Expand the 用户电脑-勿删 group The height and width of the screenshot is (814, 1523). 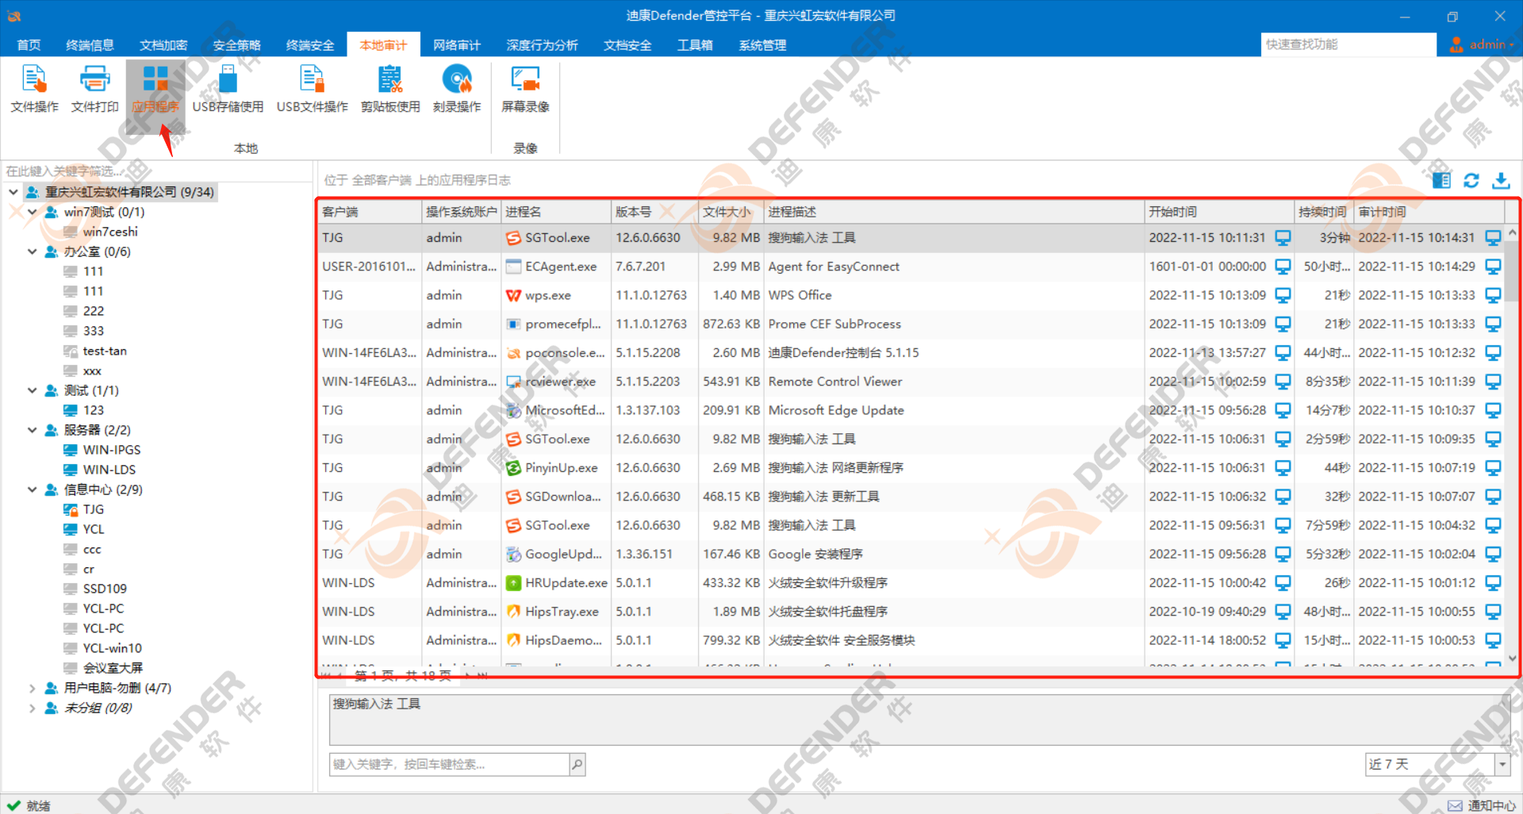pos(33,688)
